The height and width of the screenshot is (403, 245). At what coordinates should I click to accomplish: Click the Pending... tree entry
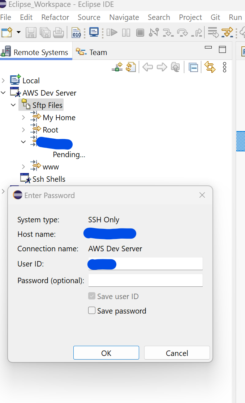69,155
